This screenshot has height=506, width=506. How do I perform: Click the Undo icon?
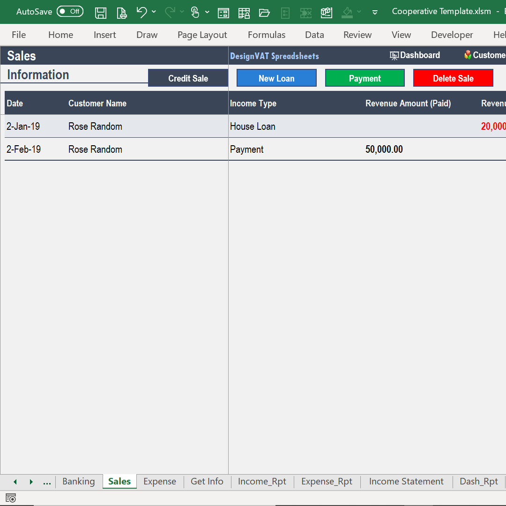tap(142, 12)
